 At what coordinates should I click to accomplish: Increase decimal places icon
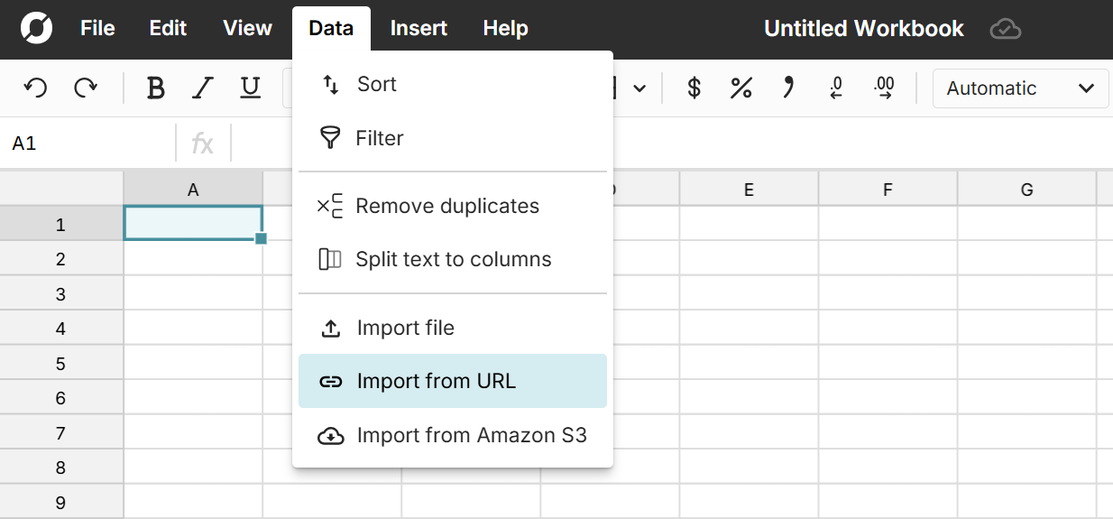(884, 88)
